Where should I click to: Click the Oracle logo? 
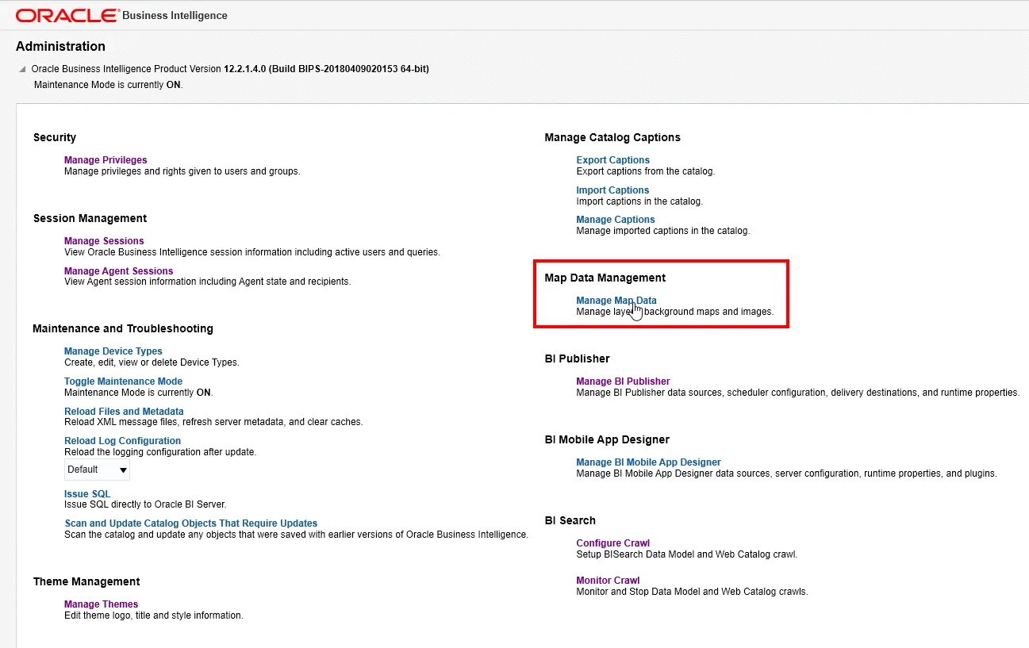pyautogui.click(x=67, y=15)
